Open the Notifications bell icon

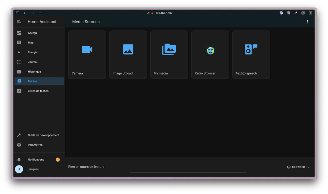click(x=19, y=160)
